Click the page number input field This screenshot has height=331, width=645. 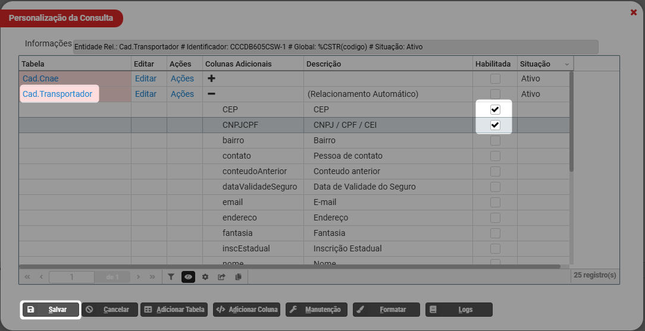[x=72, y=277]
